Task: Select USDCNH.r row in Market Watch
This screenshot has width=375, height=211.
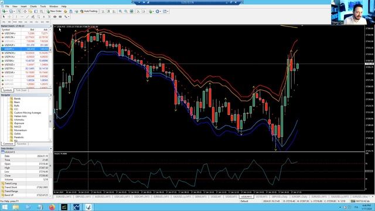Action: pos(25,33)
